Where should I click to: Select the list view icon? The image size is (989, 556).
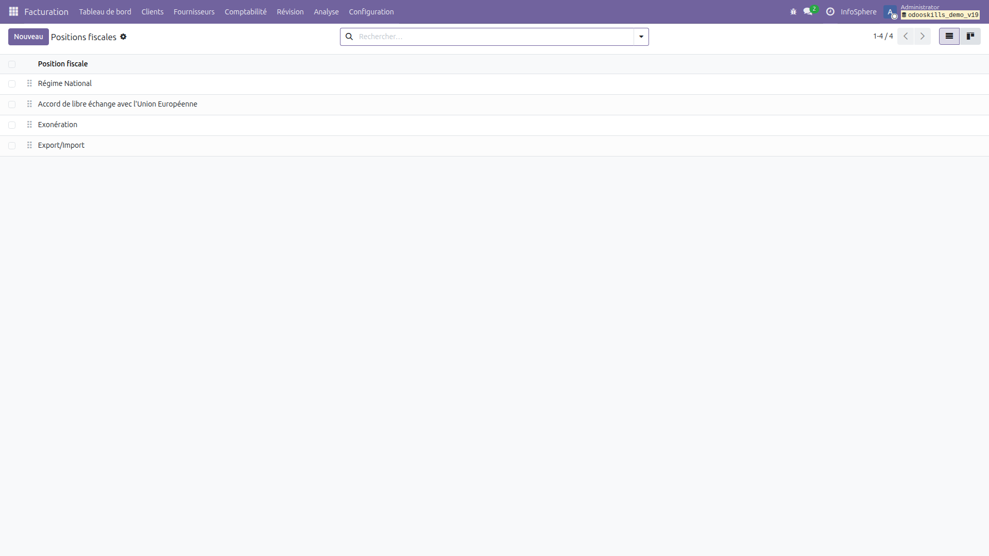pyautogui.click(x=949, y=36)
